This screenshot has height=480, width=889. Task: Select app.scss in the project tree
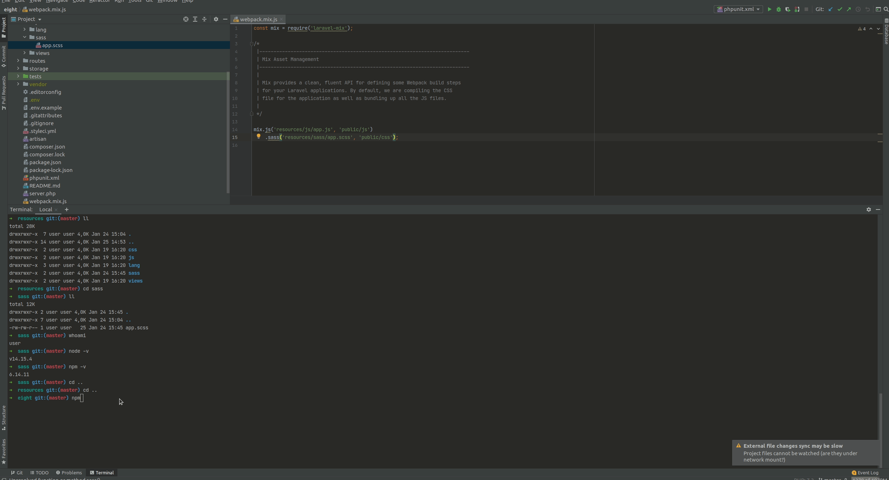click(52, 45)
